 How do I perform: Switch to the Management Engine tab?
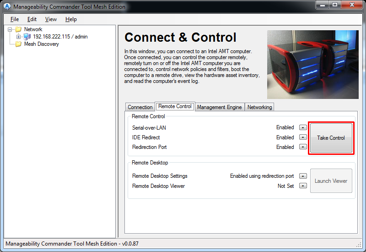click(220, 107)
